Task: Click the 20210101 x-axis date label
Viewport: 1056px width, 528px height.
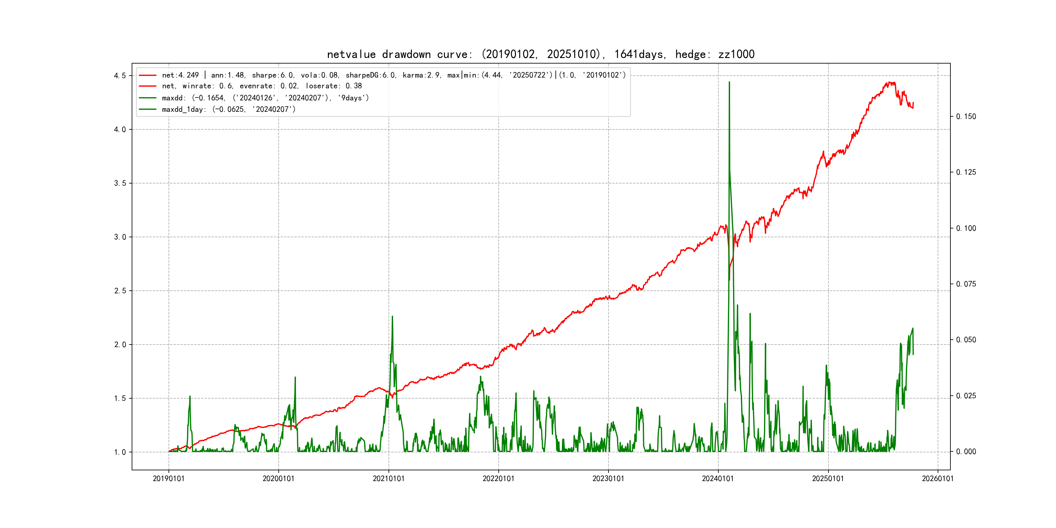Action: click(388, 478)
